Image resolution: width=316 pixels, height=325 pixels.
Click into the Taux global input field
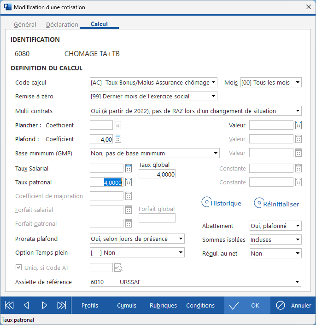click(157, 174)
